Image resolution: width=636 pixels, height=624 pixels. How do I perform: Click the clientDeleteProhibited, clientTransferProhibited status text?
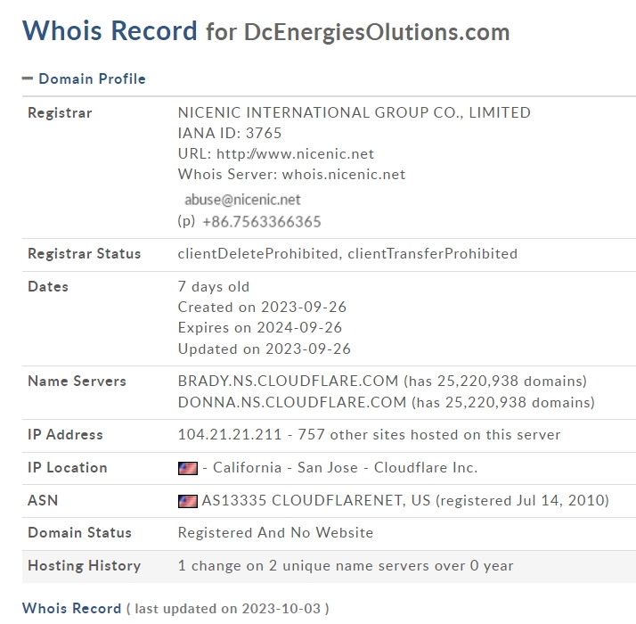pyautogui.click(x=347, y=253)
